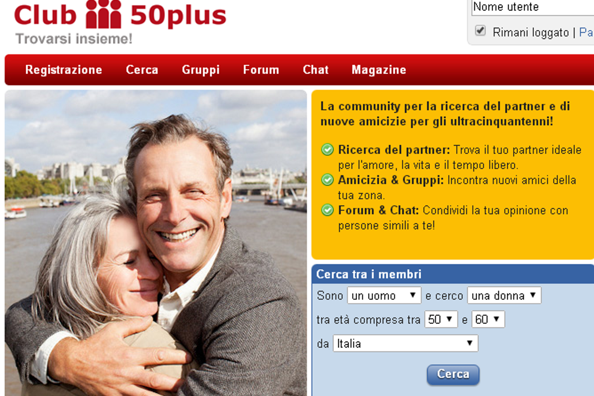The width and height of the screenshot is (594, 396).
Task: Uncheck the Rimani loggato checkbox
Action: coord(480,31)
